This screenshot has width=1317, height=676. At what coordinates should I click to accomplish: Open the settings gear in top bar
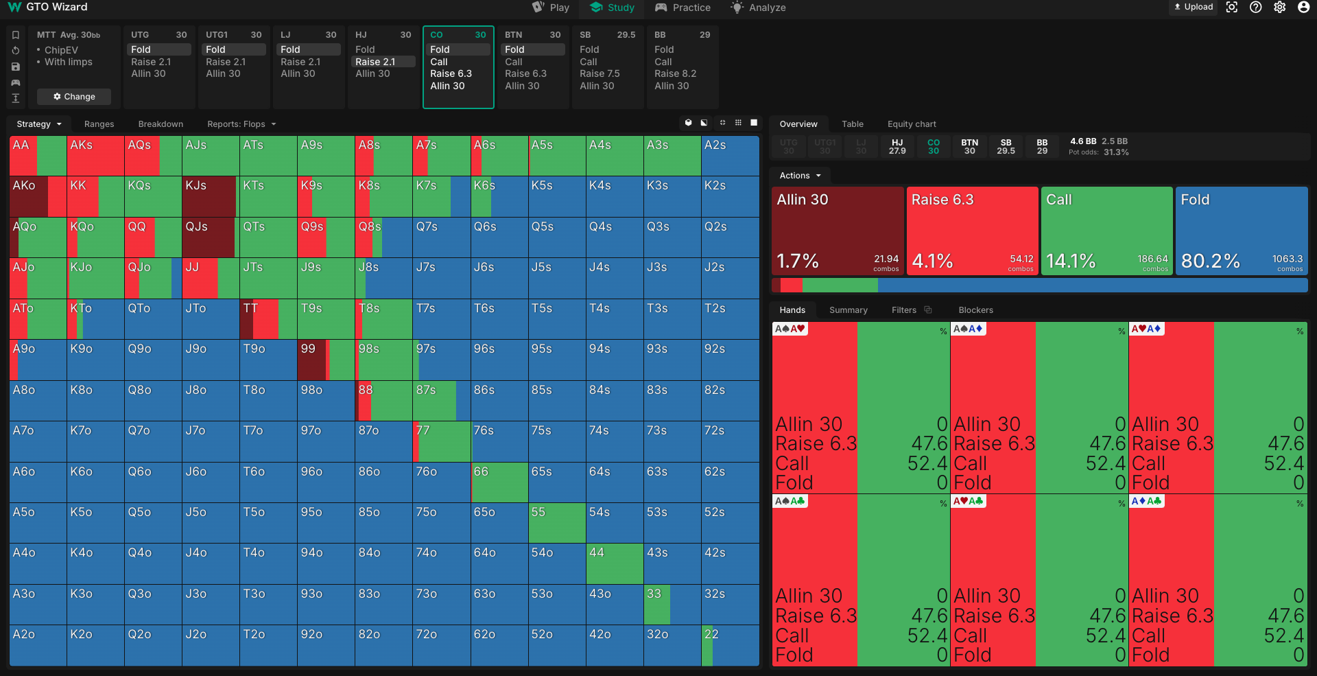pos(1280,8)
